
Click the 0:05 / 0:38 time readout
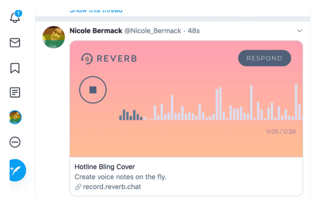tap(281, 132)
